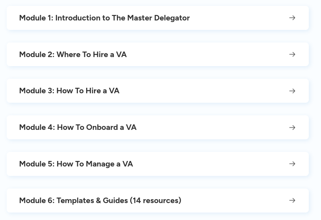This screenshot has height=220, width=321.
Task: Click arrow beside Where To Hire a VA
Action: [x=292, y=54]
